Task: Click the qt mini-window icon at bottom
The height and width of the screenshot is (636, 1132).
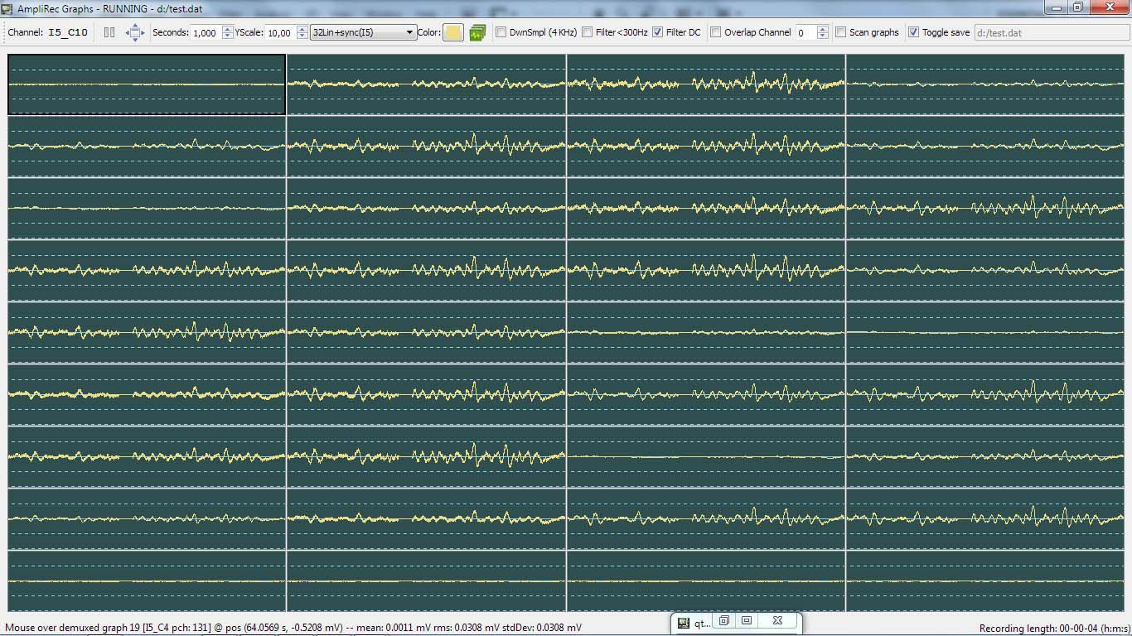Action: [x=684, y=623]
